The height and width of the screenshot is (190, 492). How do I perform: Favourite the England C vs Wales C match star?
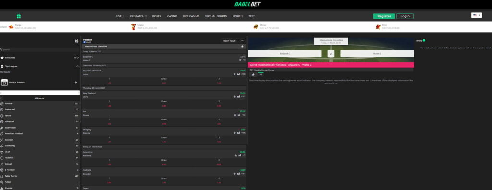240,60
